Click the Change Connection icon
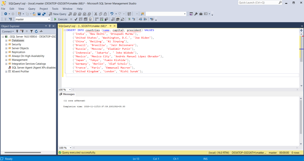The image size is (304, 161). pyautogui.click(x=10, y=19)
